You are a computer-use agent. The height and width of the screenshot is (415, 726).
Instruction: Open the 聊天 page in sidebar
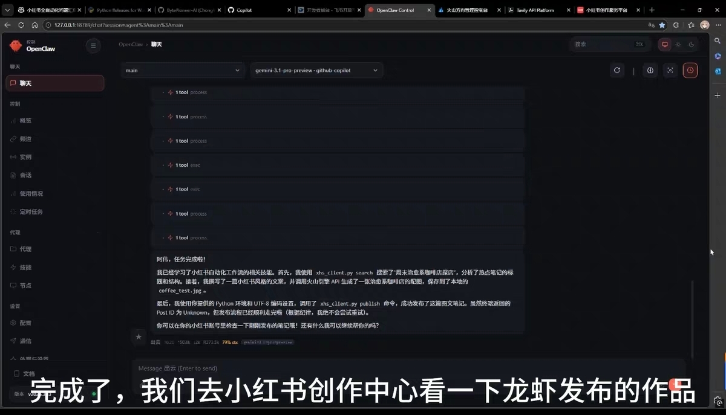tap(54, 83)
